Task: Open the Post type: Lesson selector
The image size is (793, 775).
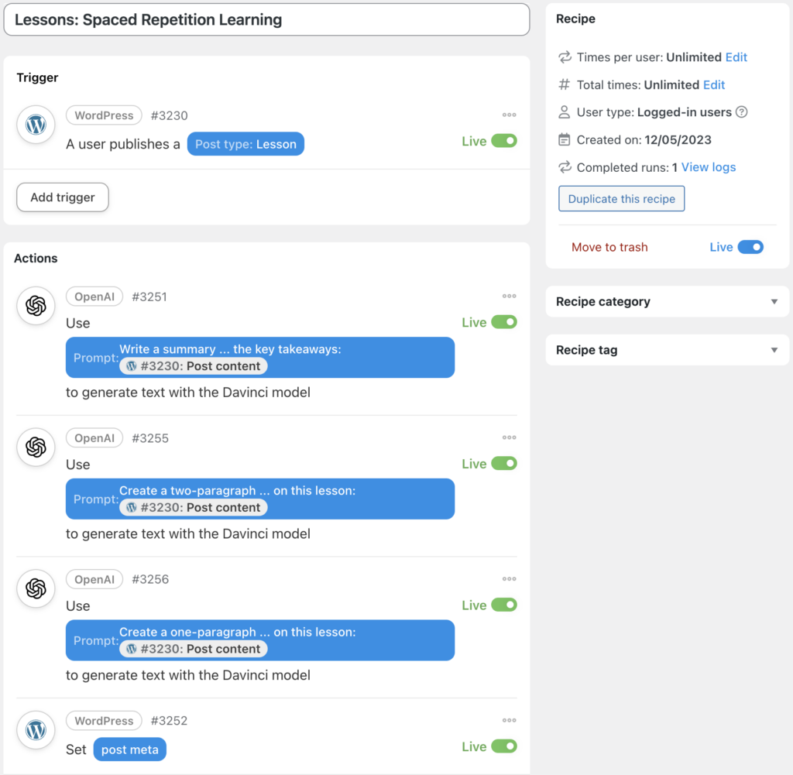Action: tap(245, 144)
